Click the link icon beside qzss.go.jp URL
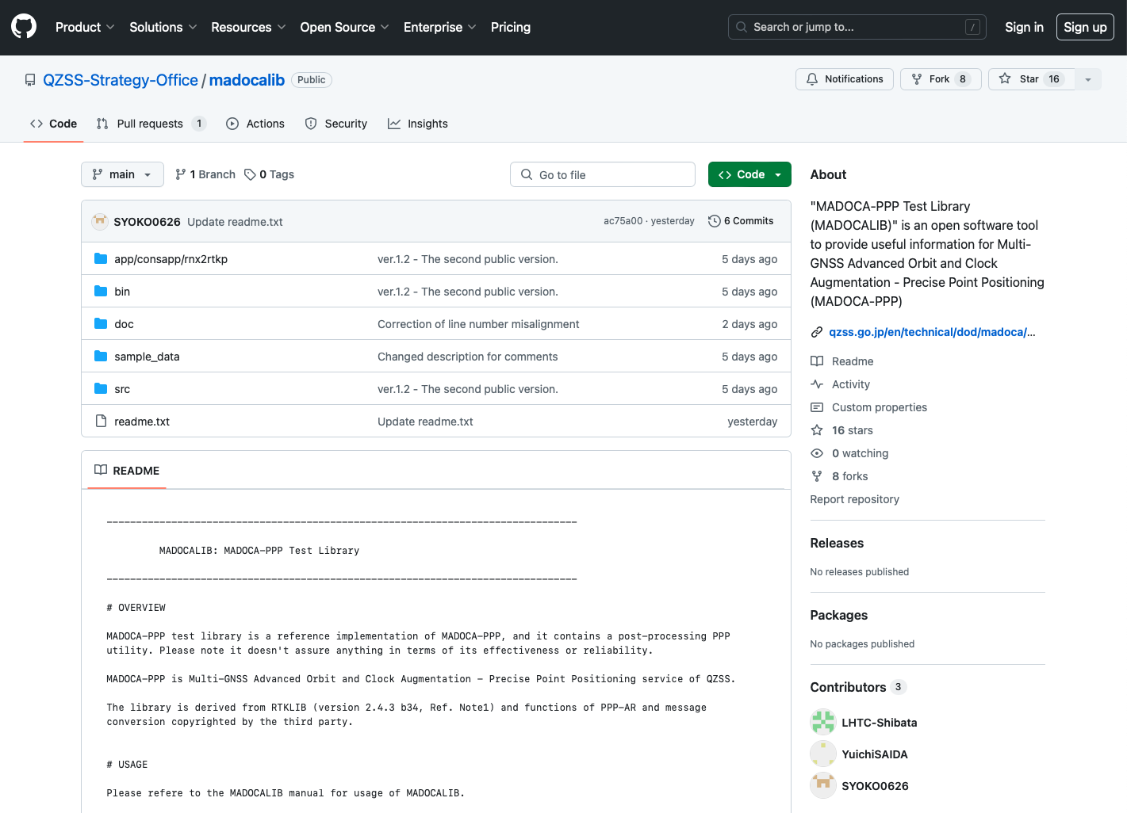Image resolution: width=1127 pixels, height=813 pixels. pyautogui.click(x=817, y=332)
